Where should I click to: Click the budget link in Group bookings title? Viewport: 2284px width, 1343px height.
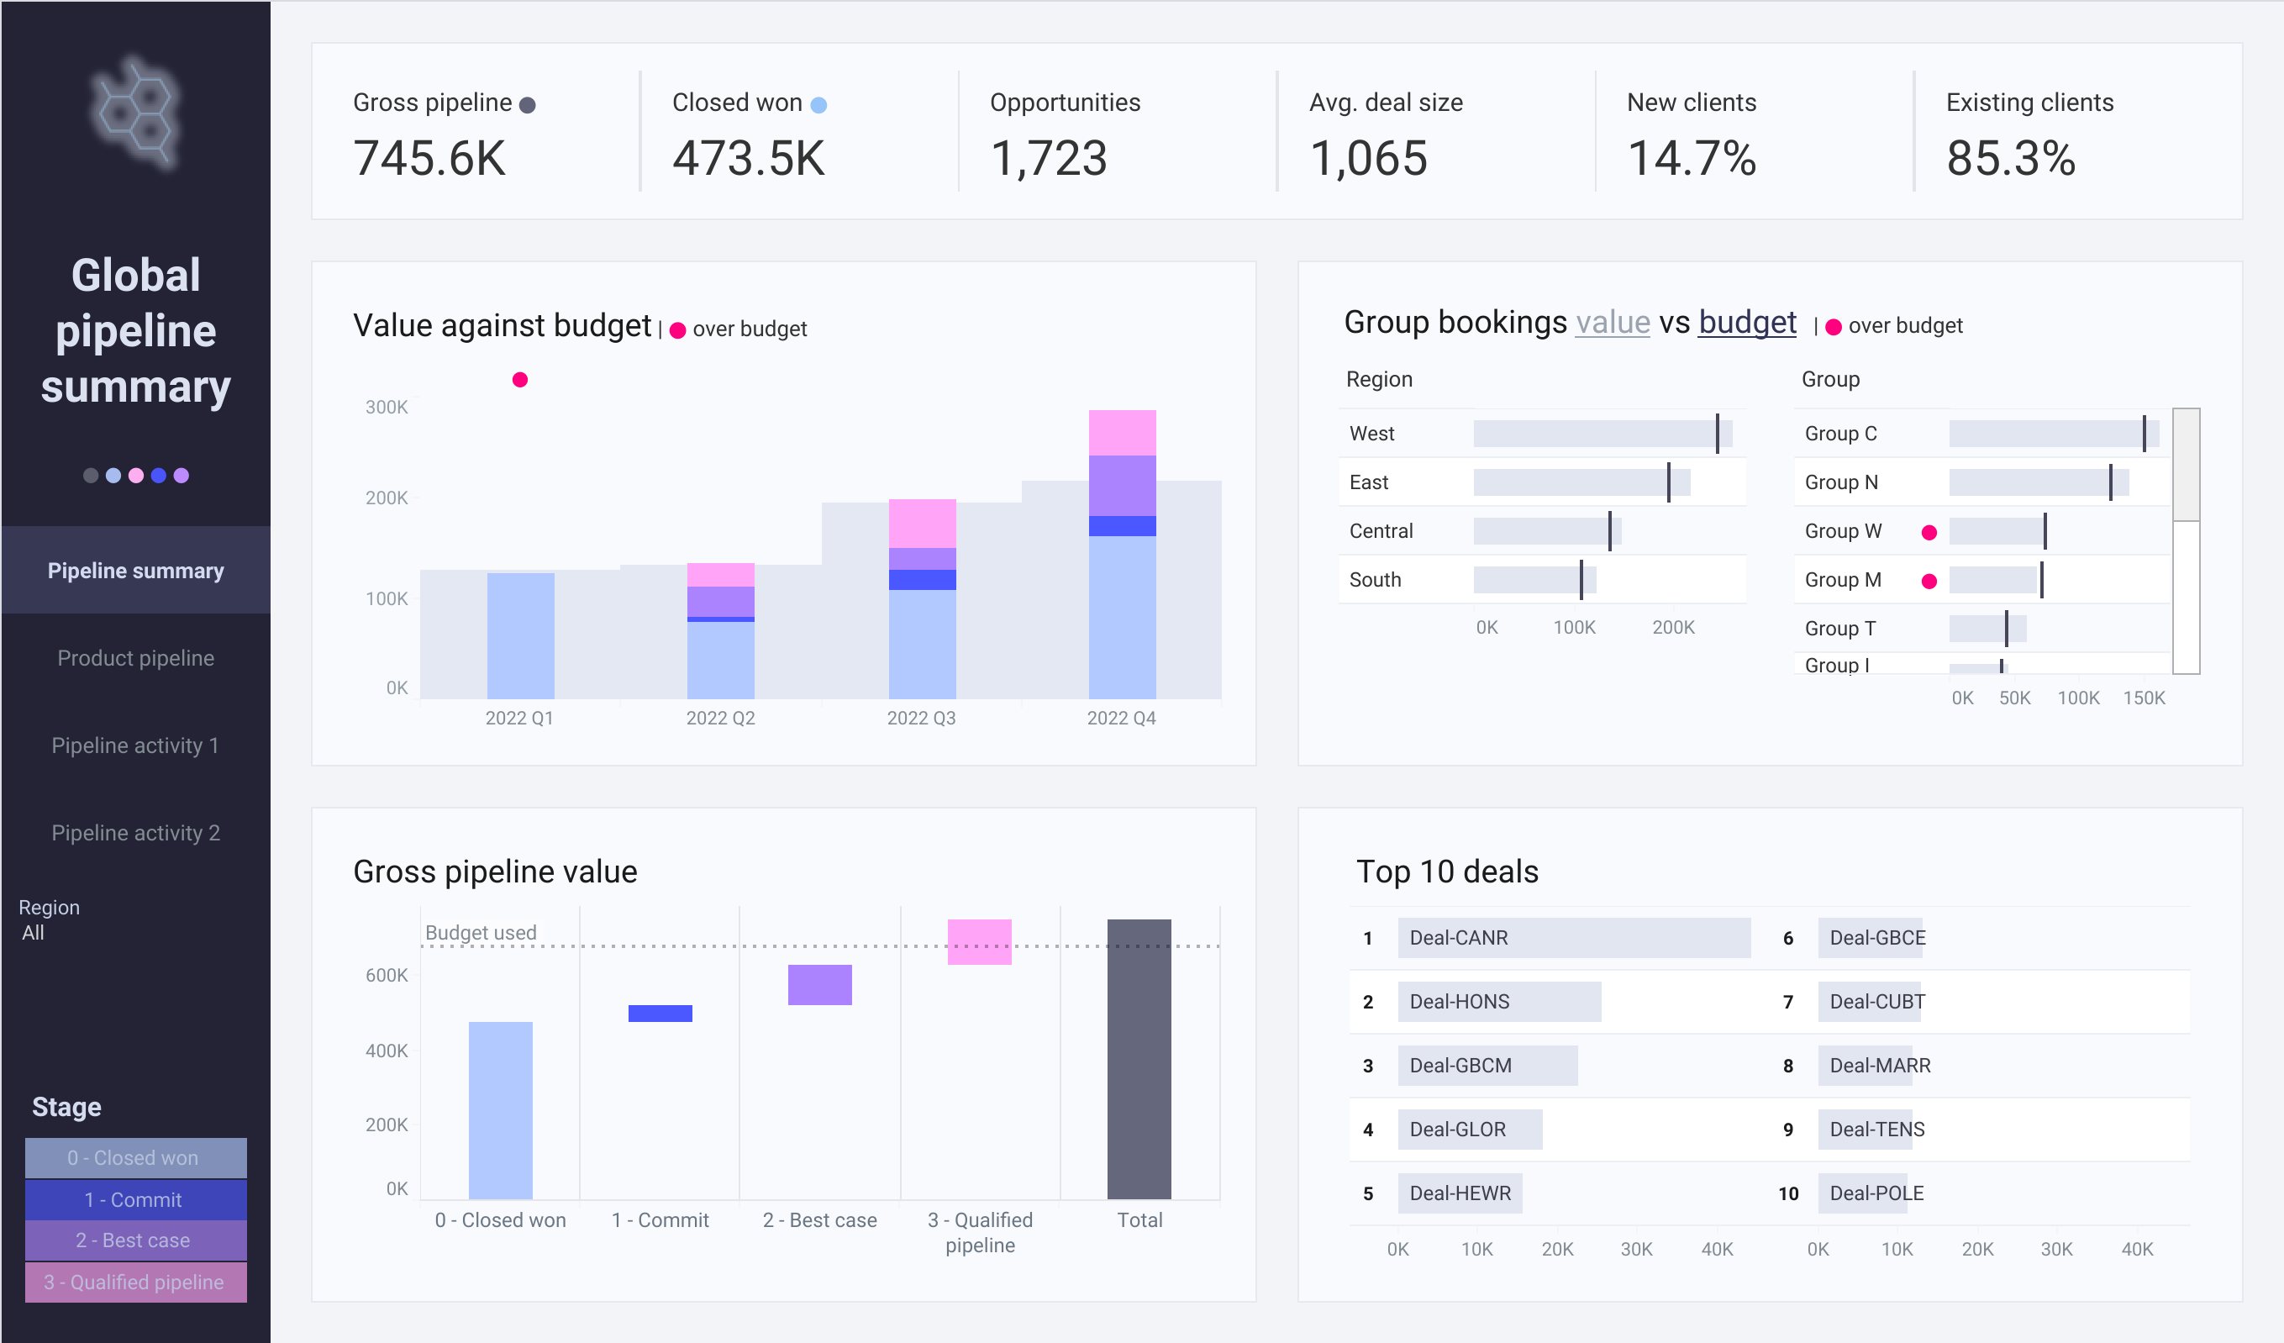(x=1746, y=323)
